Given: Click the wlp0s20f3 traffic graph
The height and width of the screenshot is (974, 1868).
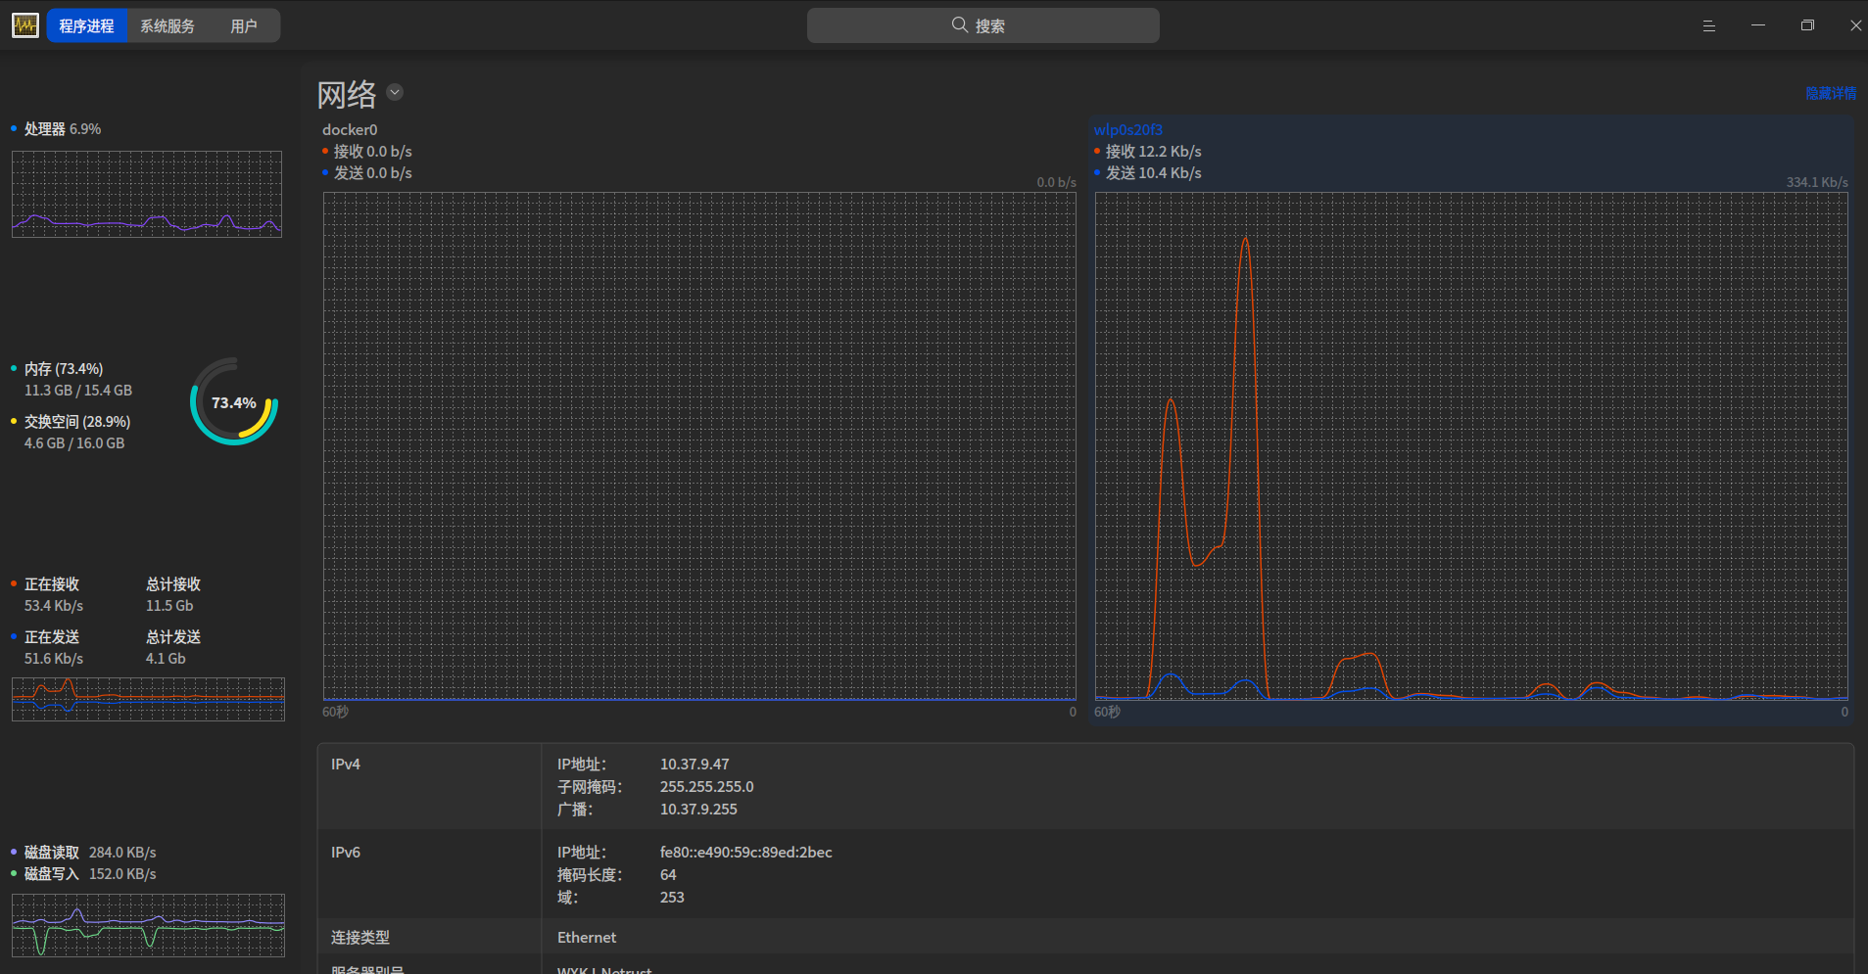Looking at the screenshot, I should [x=1471, y=445].
